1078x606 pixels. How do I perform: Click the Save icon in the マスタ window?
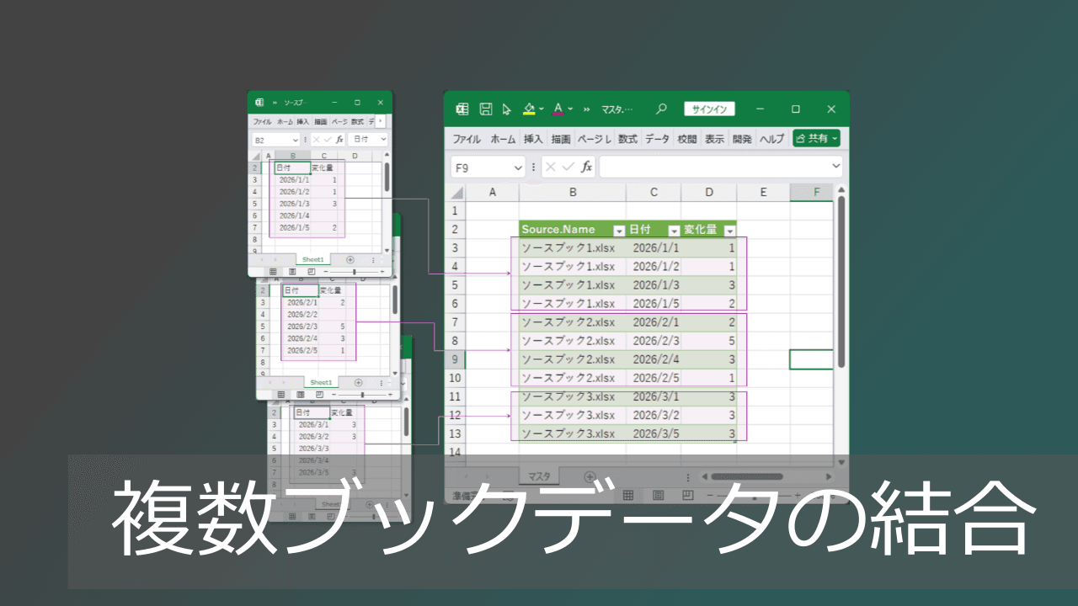pos(486,109)
